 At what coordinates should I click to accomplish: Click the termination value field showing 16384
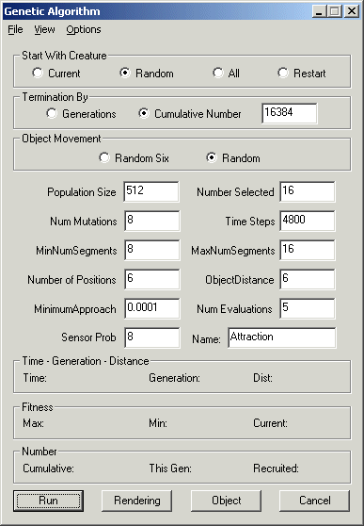pyautogui.click(x=290, y=113)
